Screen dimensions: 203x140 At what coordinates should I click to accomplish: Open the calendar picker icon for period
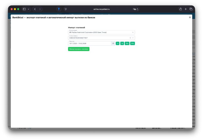pos(113,43)
